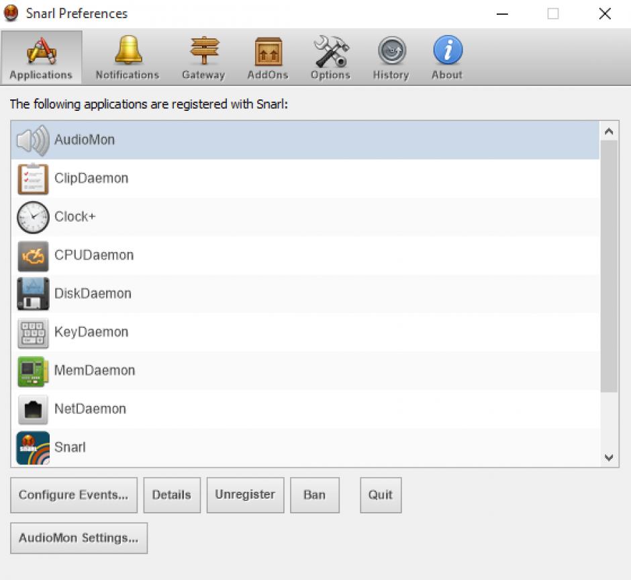The height and width of the screenshot is (580, 631).
Task: Switch to the Options tab label
Action: [330, 75]
